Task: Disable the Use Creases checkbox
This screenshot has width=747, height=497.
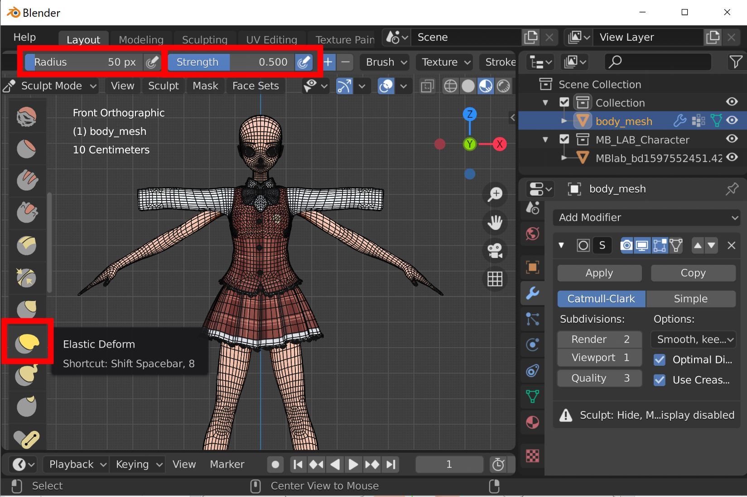Action: [x=660, y=380]
